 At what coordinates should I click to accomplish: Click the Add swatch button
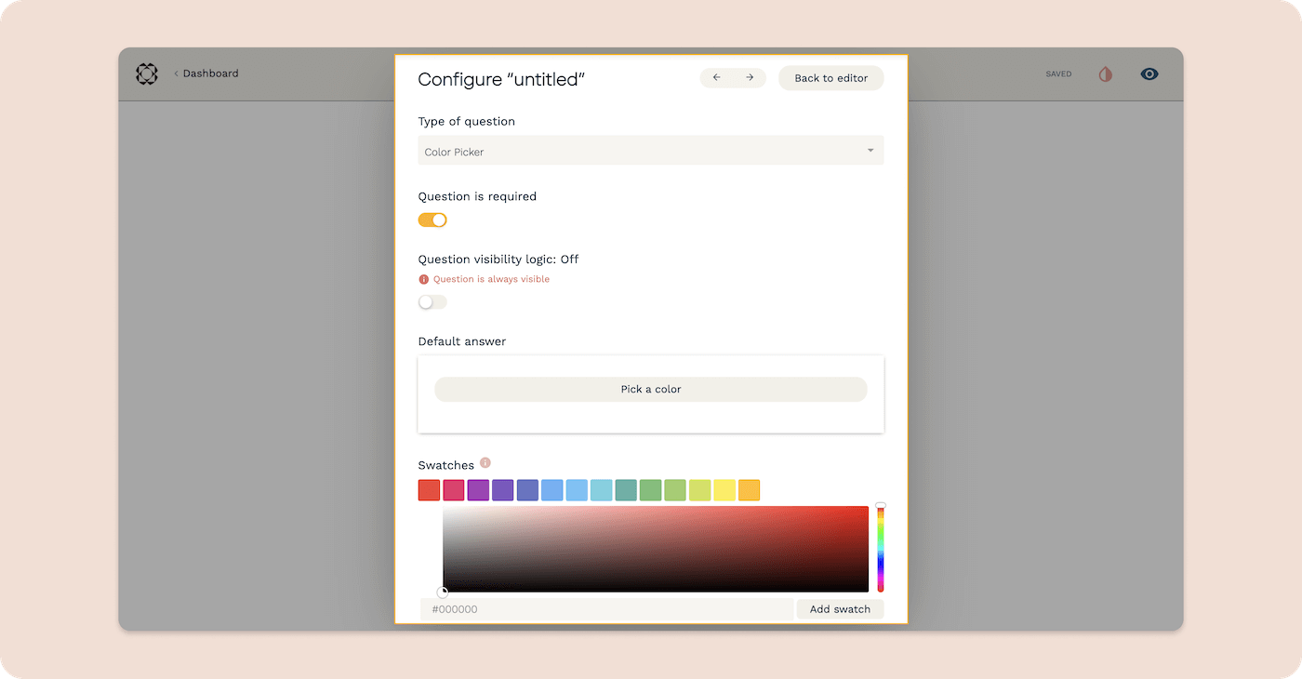840,609
